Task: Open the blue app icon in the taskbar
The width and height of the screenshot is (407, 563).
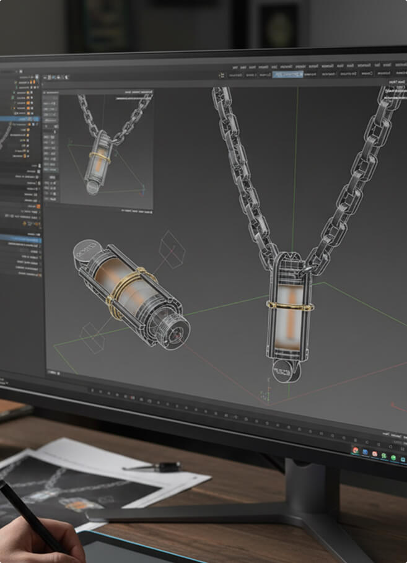Action: coord(365,453)
